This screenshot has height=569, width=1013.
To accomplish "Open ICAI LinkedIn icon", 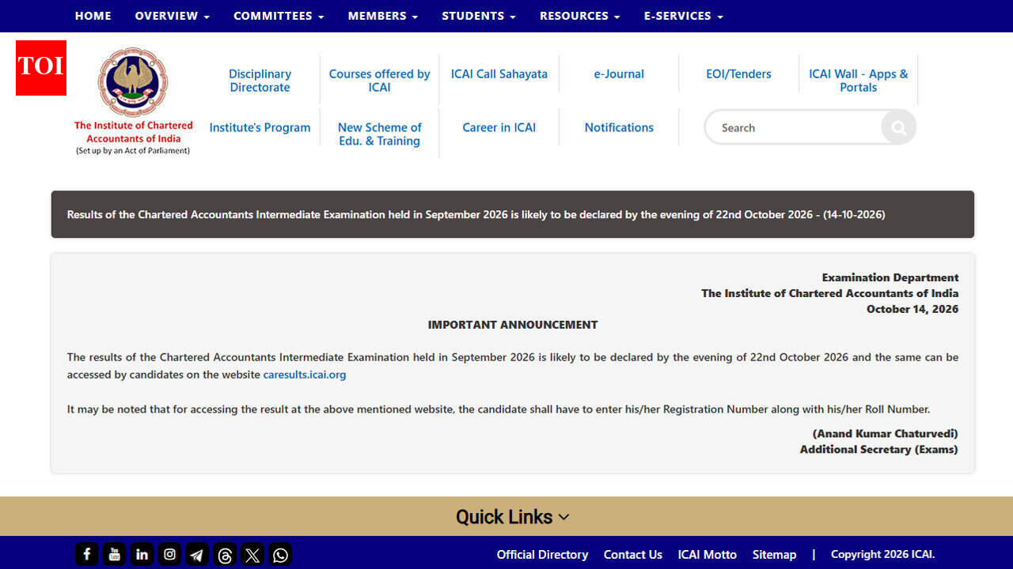I will [x=142, y=554].
